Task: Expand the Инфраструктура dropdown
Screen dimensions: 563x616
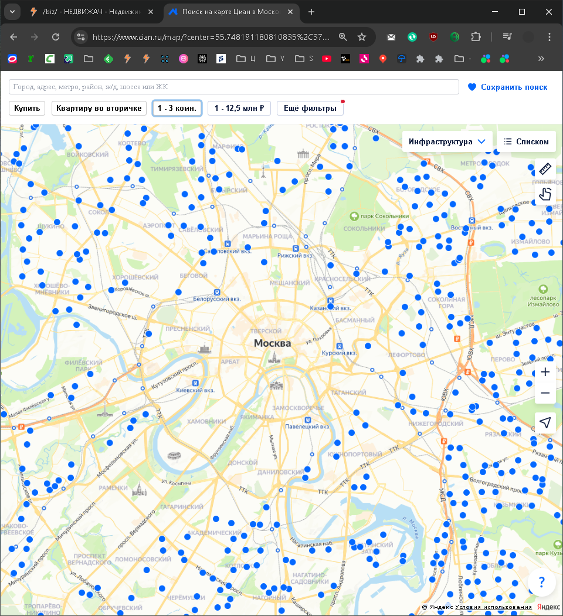Action: coord(447,141)
